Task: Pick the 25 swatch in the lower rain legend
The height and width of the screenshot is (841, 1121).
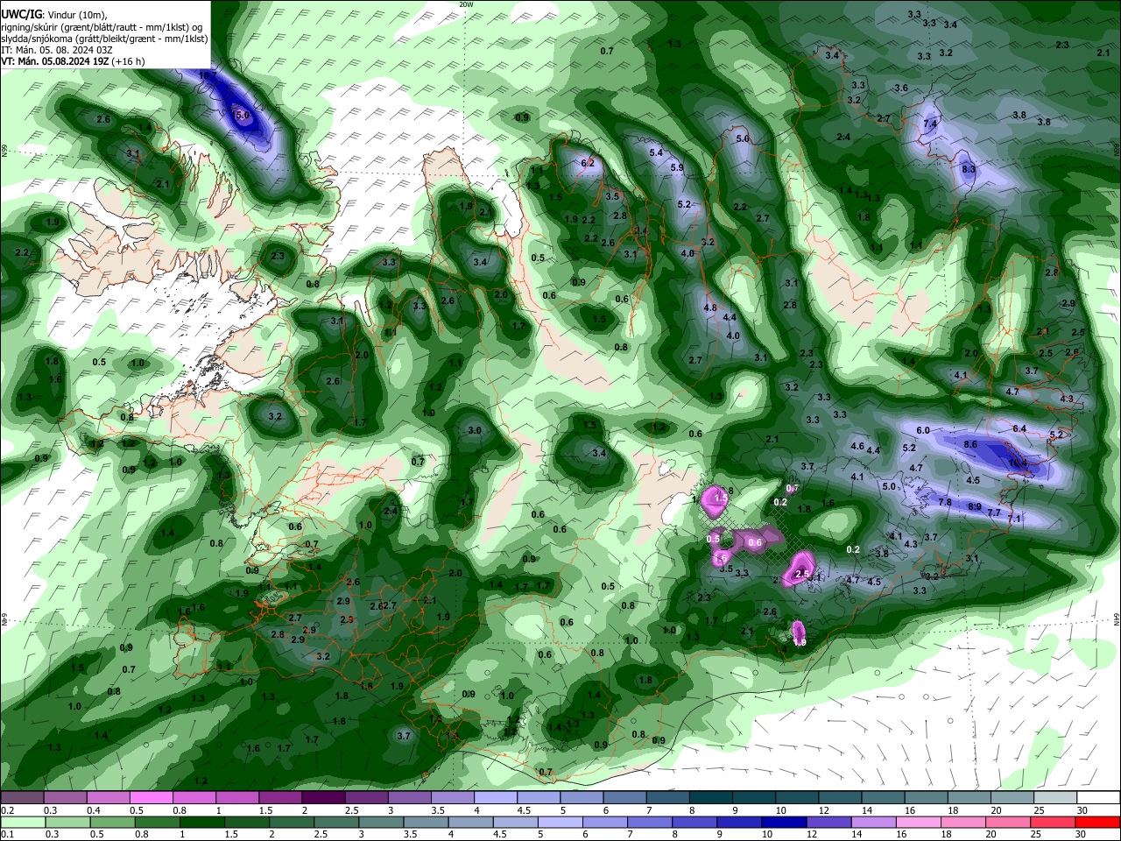Action: pos(1054,822)
